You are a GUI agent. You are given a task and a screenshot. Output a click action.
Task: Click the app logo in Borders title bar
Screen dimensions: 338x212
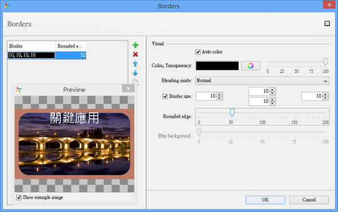pos(7,6)
